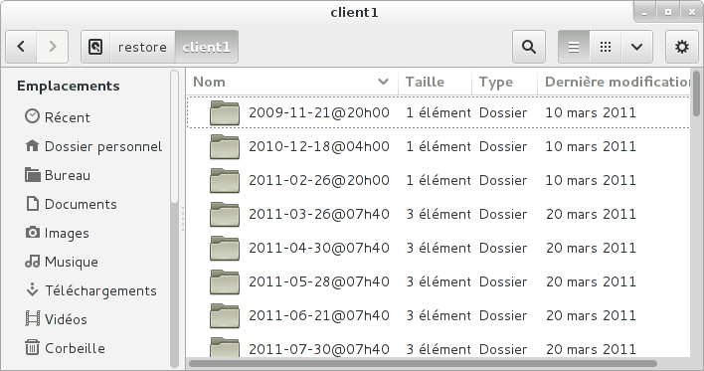The height and width of the screenshot is (371, 704).
Task: Open the search magnifier button
Action: (529, 47)
